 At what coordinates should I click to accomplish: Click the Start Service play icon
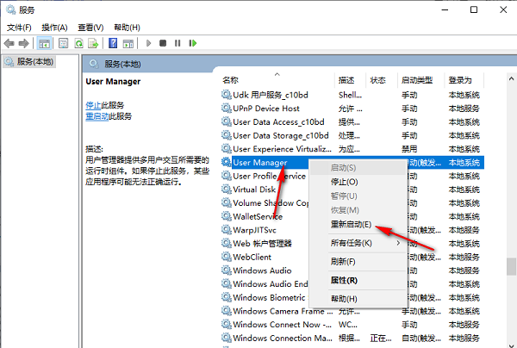click(149, 42)
